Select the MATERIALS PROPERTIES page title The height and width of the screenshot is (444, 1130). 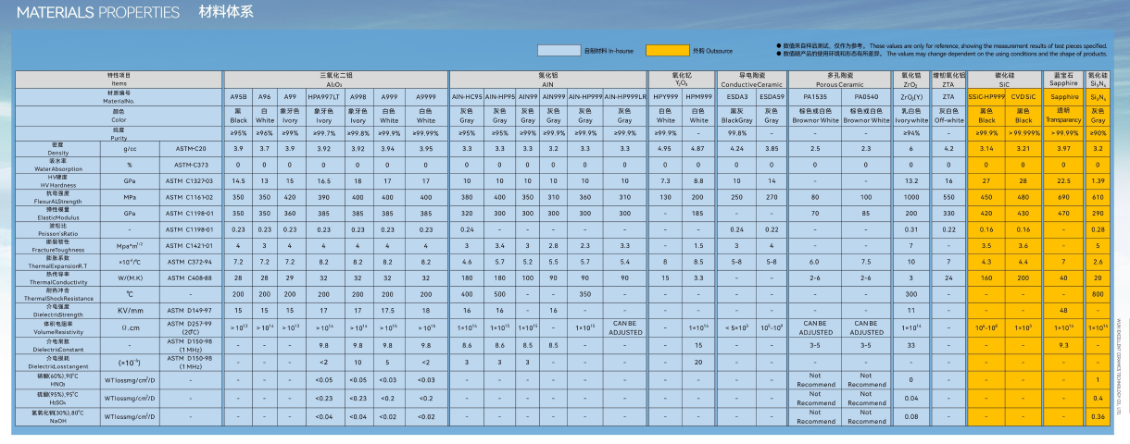pos(98,13)
